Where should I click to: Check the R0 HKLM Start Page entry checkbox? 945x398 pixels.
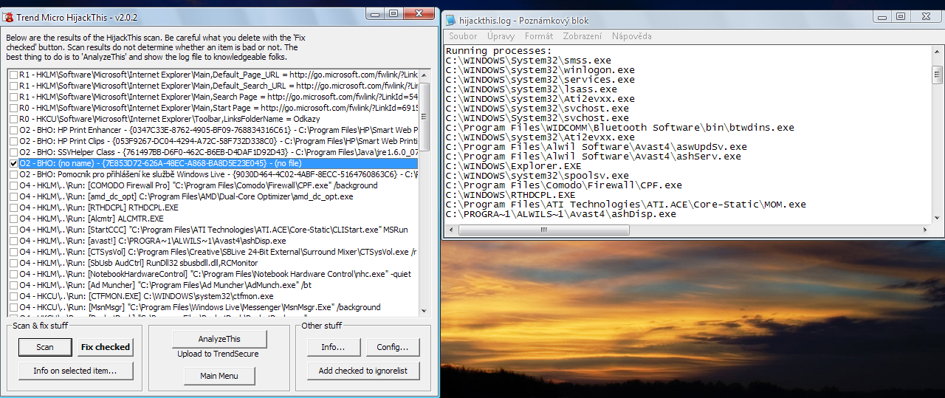[x=14, y=108]
